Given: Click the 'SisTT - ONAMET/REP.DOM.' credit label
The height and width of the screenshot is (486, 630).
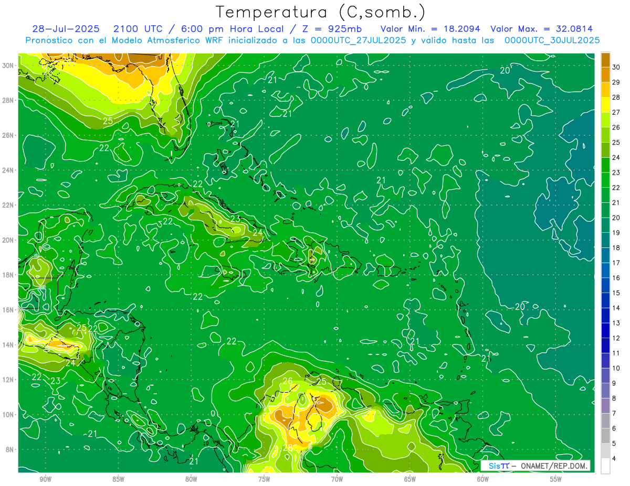Looking at the screenshot, I should click(x=535, y=466).
